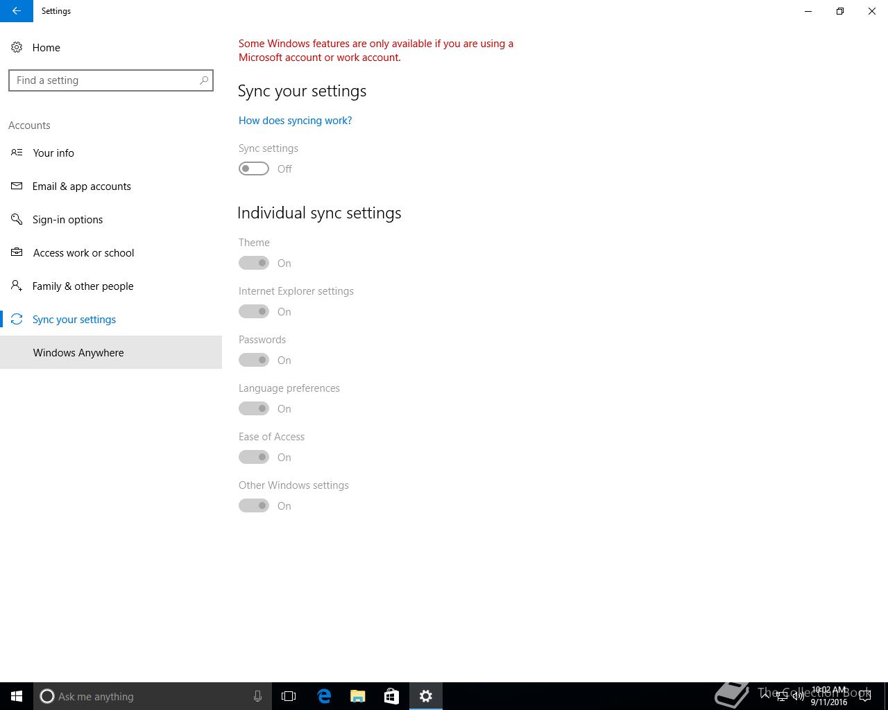Restore down the Settings window

840,11
